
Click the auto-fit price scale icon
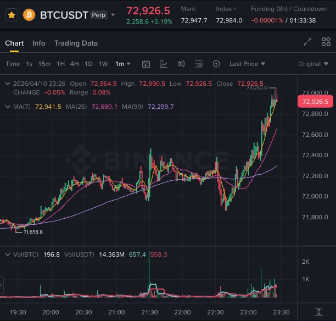click(x=318, y=312)
